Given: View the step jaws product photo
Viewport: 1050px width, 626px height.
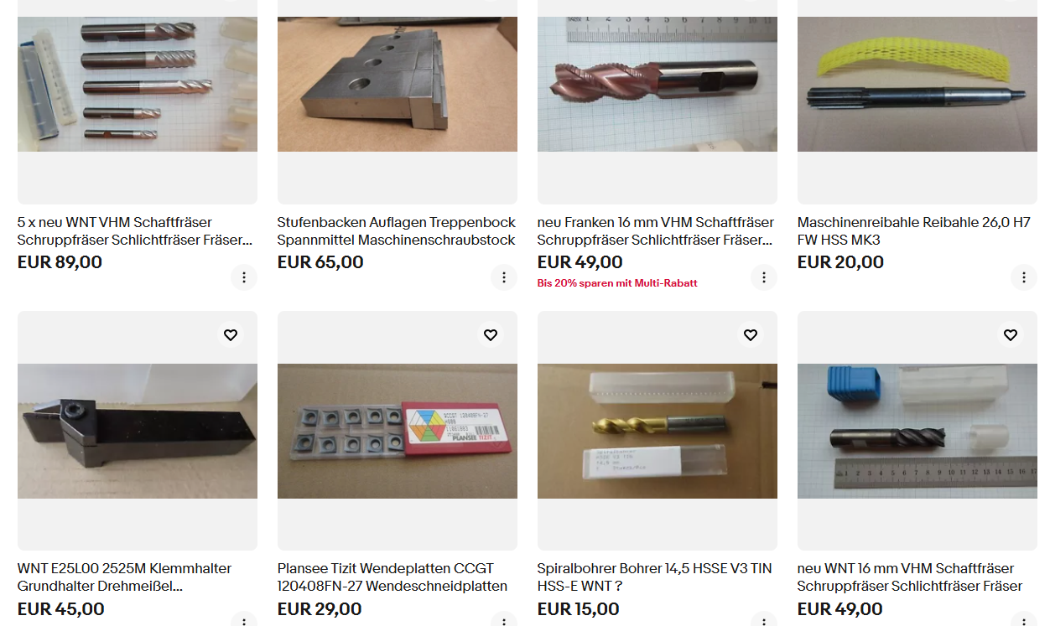Looking at the screenshot, I should (398, 85).
